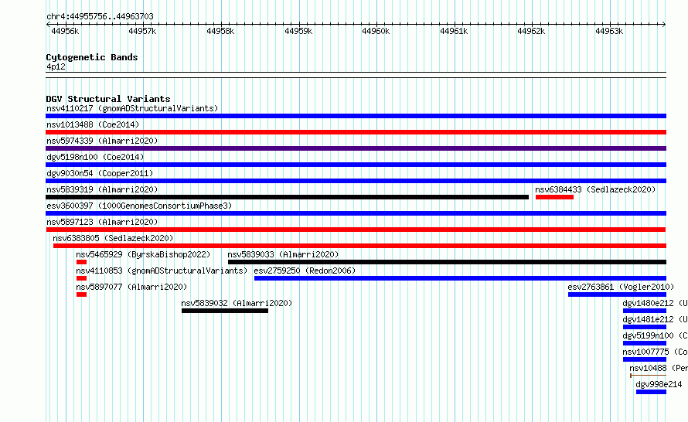Click the blue bar under dgv1481e212
The height and width of the screenshot is (422, 688).
click(x=645, y=327)
